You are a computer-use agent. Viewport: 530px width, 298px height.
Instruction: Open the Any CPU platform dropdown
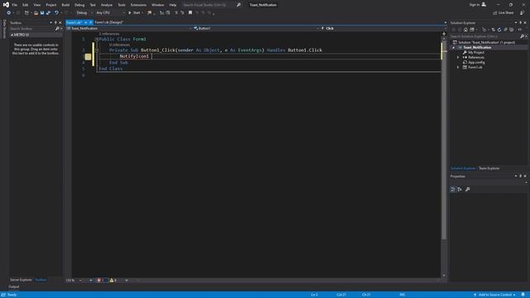110,13
